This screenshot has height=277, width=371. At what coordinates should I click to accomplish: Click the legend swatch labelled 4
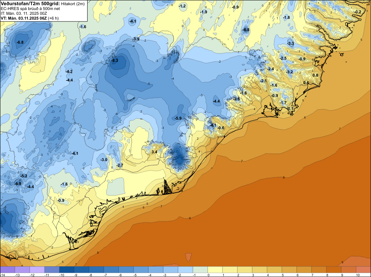pos(274,270)
